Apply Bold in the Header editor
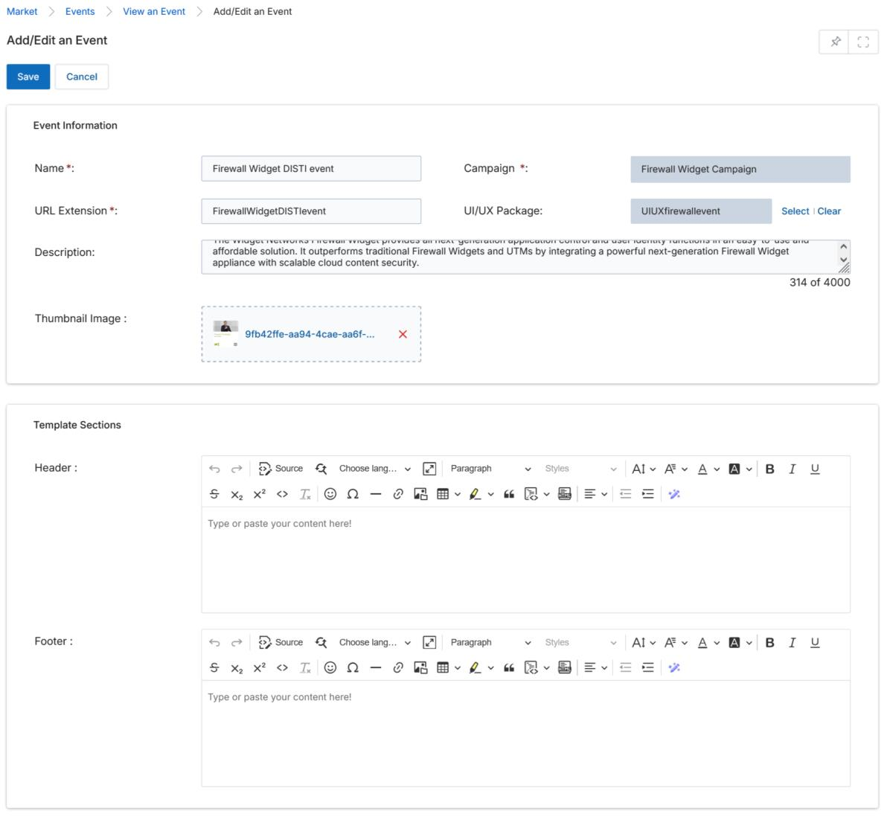884x817 pixels. coord(769,469)
